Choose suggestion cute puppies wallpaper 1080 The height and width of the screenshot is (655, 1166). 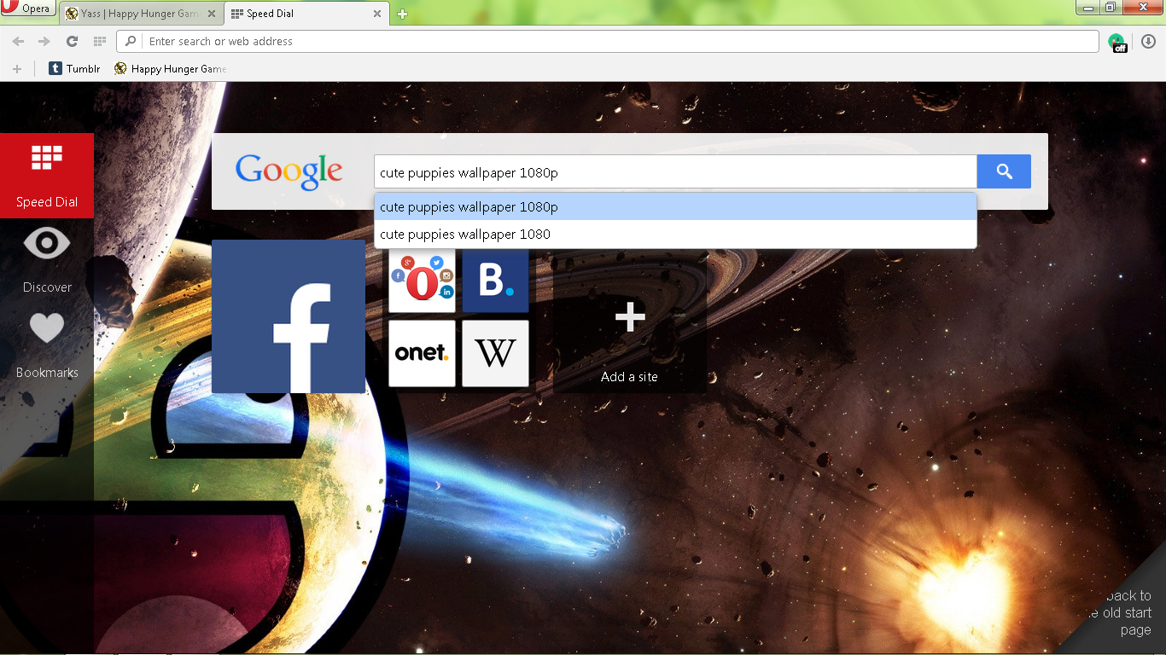675,234
